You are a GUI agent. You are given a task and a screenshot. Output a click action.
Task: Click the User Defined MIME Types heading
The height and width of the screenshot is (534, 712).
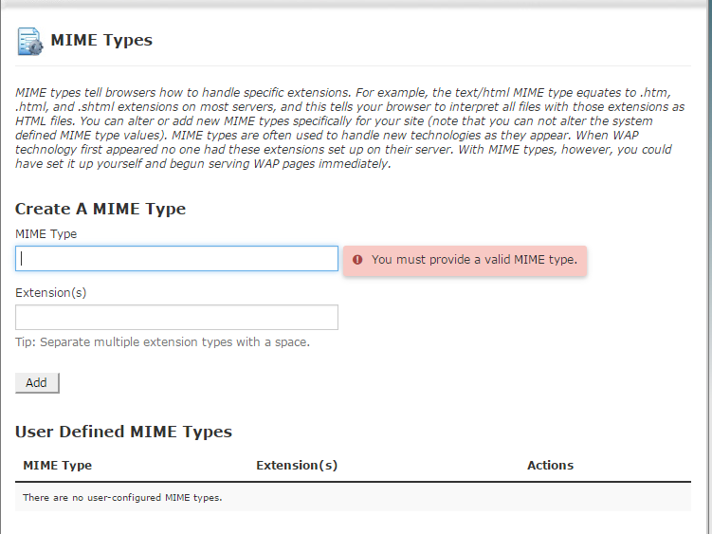(123, 432)
